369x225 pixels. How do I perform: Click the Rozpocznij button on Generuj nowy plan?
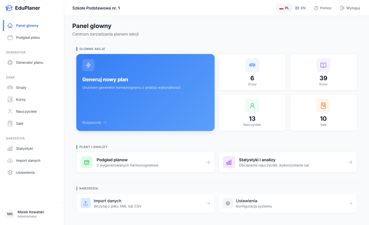coord(94,122)
